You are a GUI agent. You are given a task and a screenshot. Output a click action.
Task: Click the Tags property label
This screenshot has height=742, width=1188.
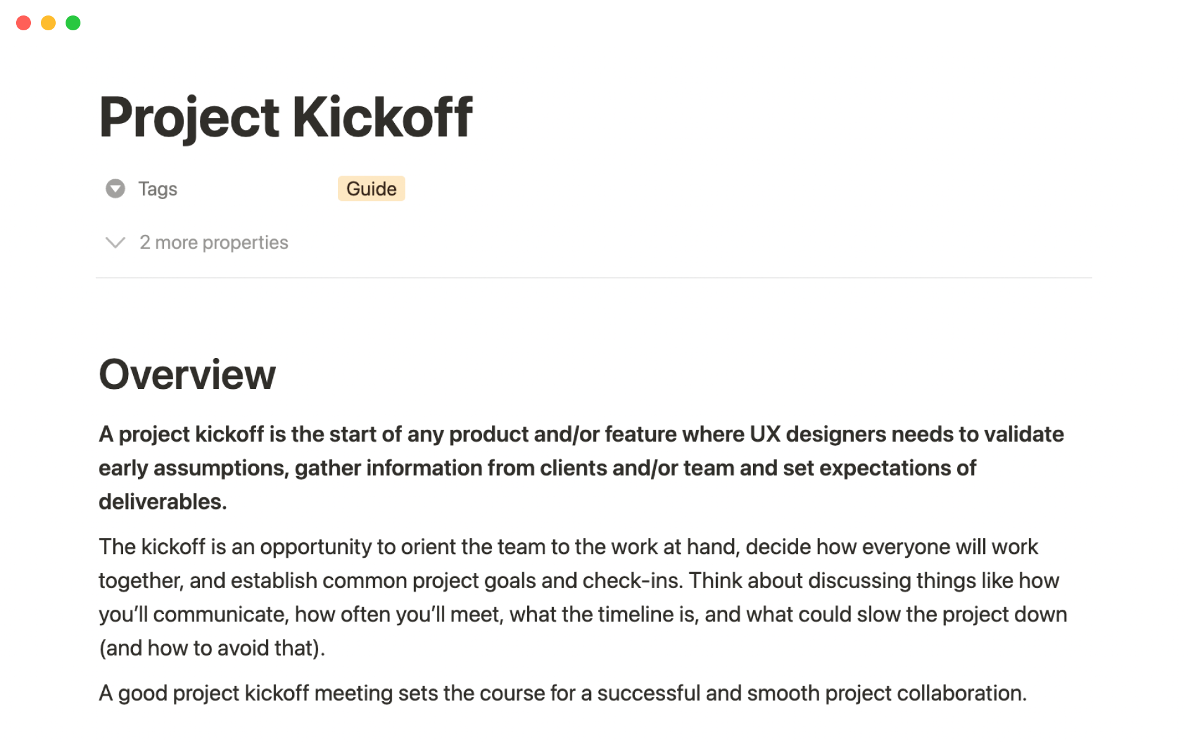pyautogui.click(x=157, y=189)
